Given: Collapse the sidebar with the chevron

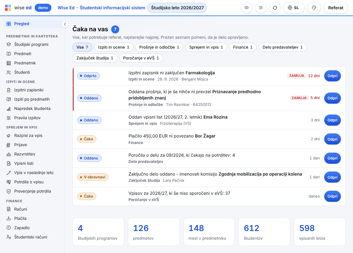Looking at the screenshot, I should coord(65,24).
